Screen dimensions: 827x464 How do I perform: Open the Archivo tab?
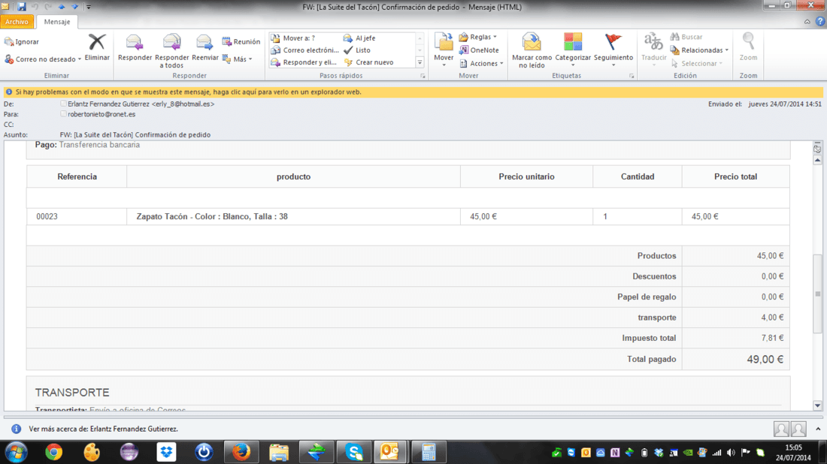click(17, 22)
